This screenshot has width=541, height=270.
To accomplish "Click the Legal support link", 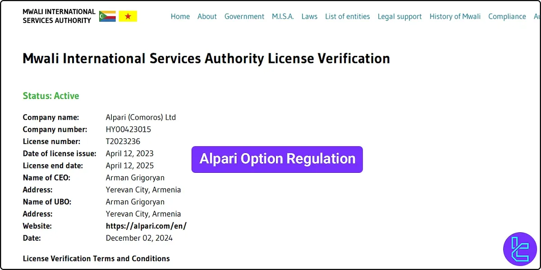I will click(x=400, y=17).
